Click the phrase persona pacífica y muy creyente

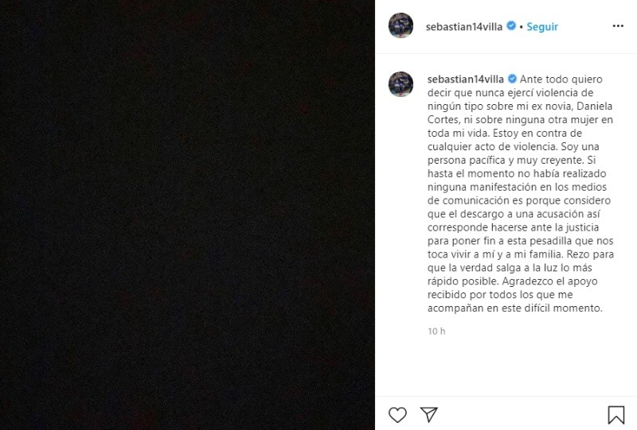(506, 161)
